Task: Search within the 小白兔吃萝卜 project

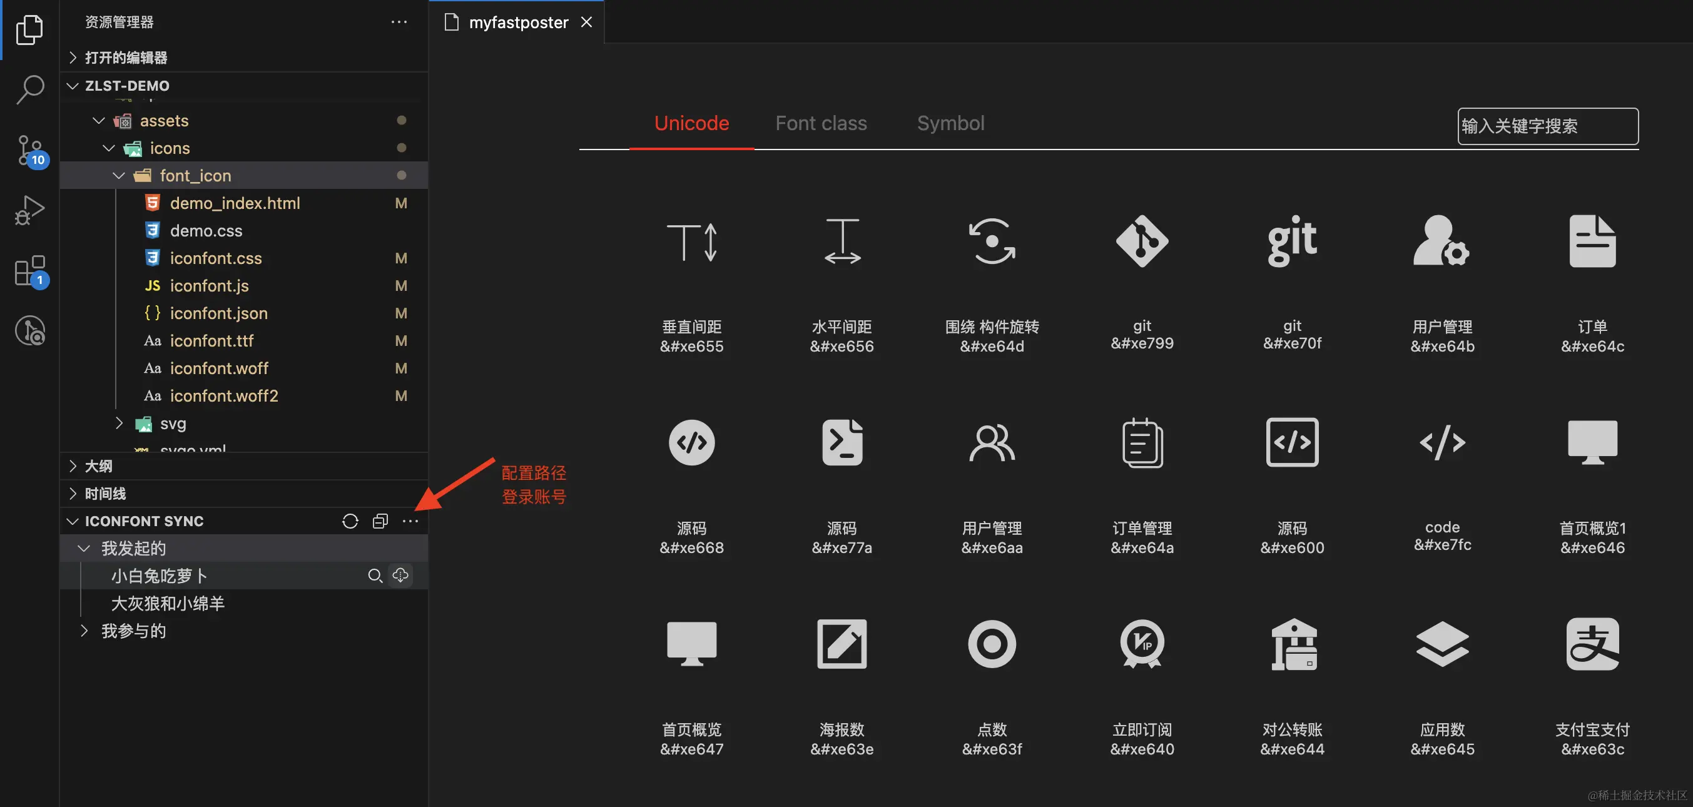Action: tap(375, 575)
